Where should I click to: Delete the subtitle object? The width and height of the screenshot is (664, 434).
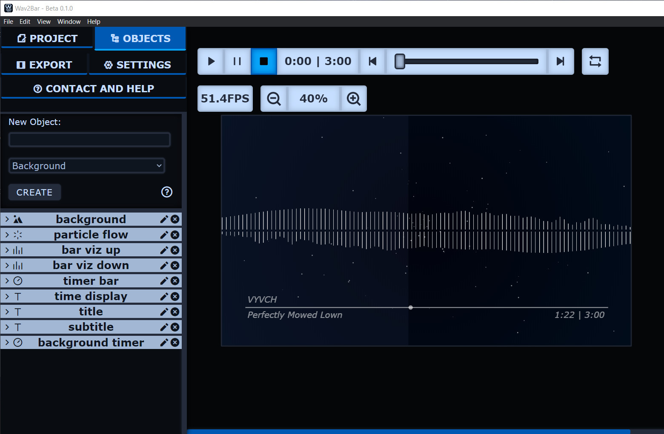coord(175,327)
